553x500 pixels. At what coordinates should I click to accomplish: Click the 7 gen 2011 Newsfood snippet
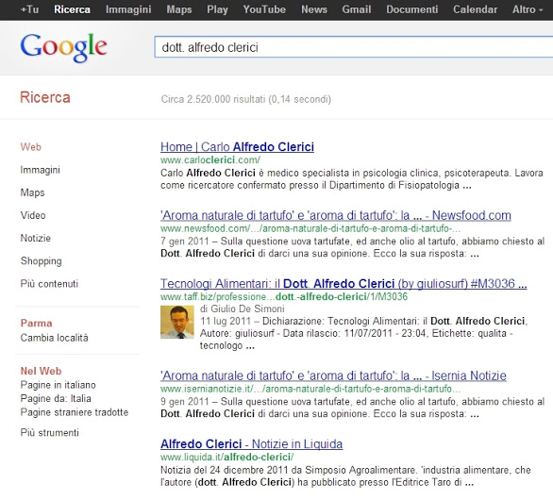[x=352, y=247]
